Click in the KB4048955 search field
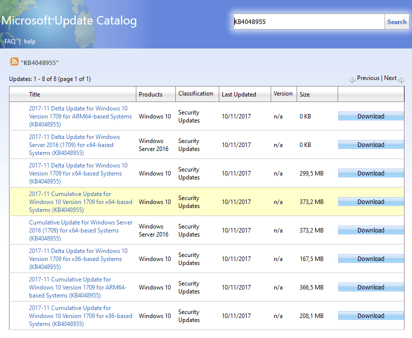 [309, 22]
